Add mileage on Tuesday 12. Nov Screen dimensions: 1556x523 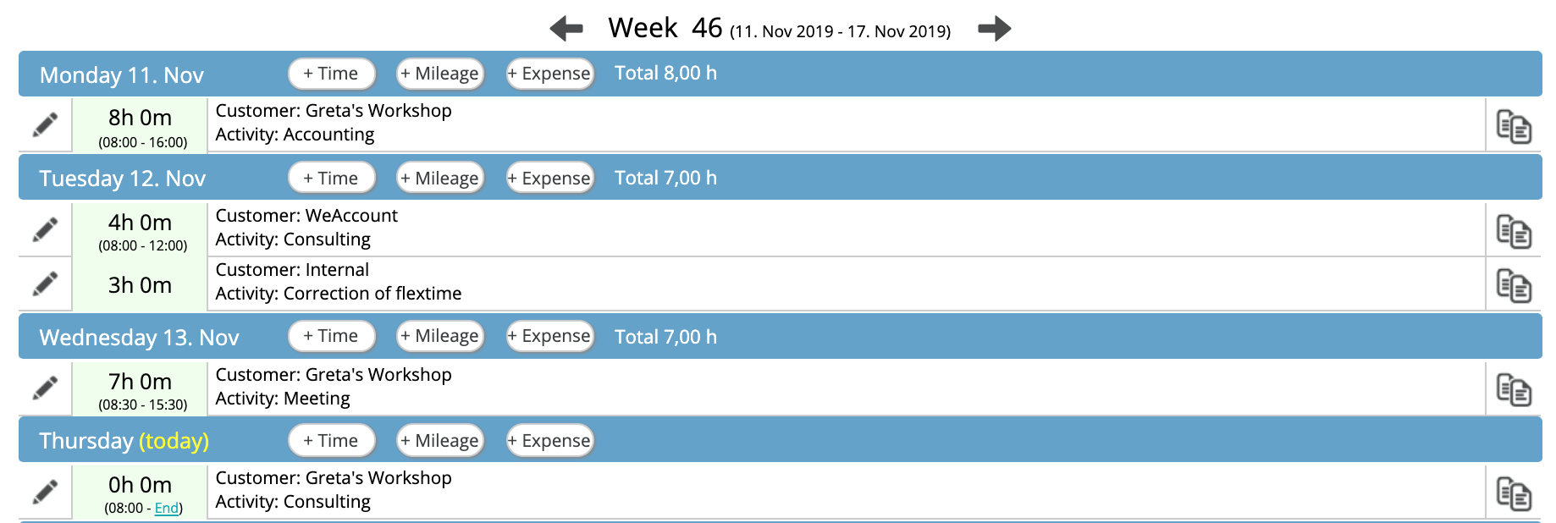pos(440,179)
